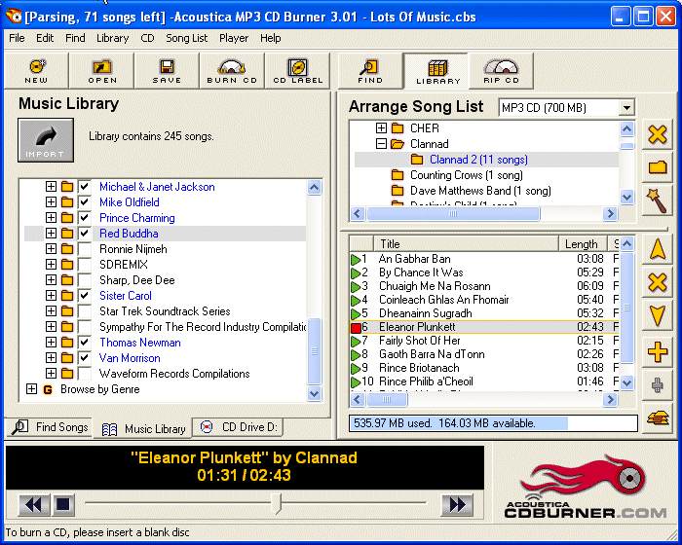Click the stacked sheets icon near capacity bar
Screen dimensions: 682x545
658,418
